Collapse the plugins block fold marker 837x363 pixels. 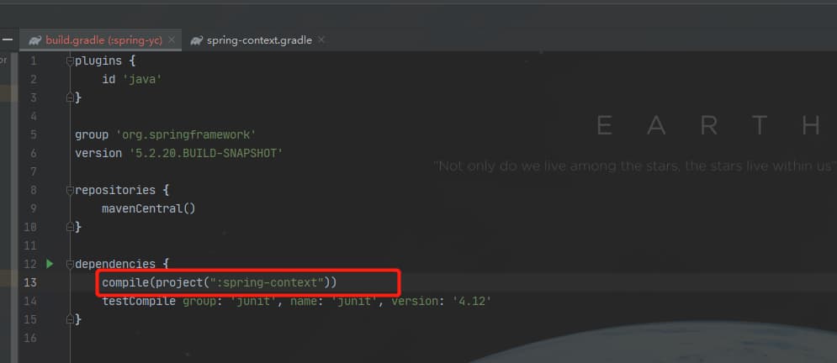tap(70, 60)
